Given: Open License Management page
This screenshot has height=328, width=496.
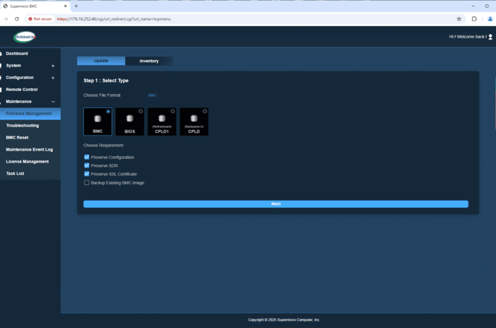Looking at the screenshot, I should 27,161.
